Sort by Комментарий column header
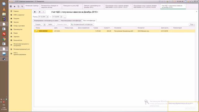Viewport: 199px width, 112px height. coord(183,28)
